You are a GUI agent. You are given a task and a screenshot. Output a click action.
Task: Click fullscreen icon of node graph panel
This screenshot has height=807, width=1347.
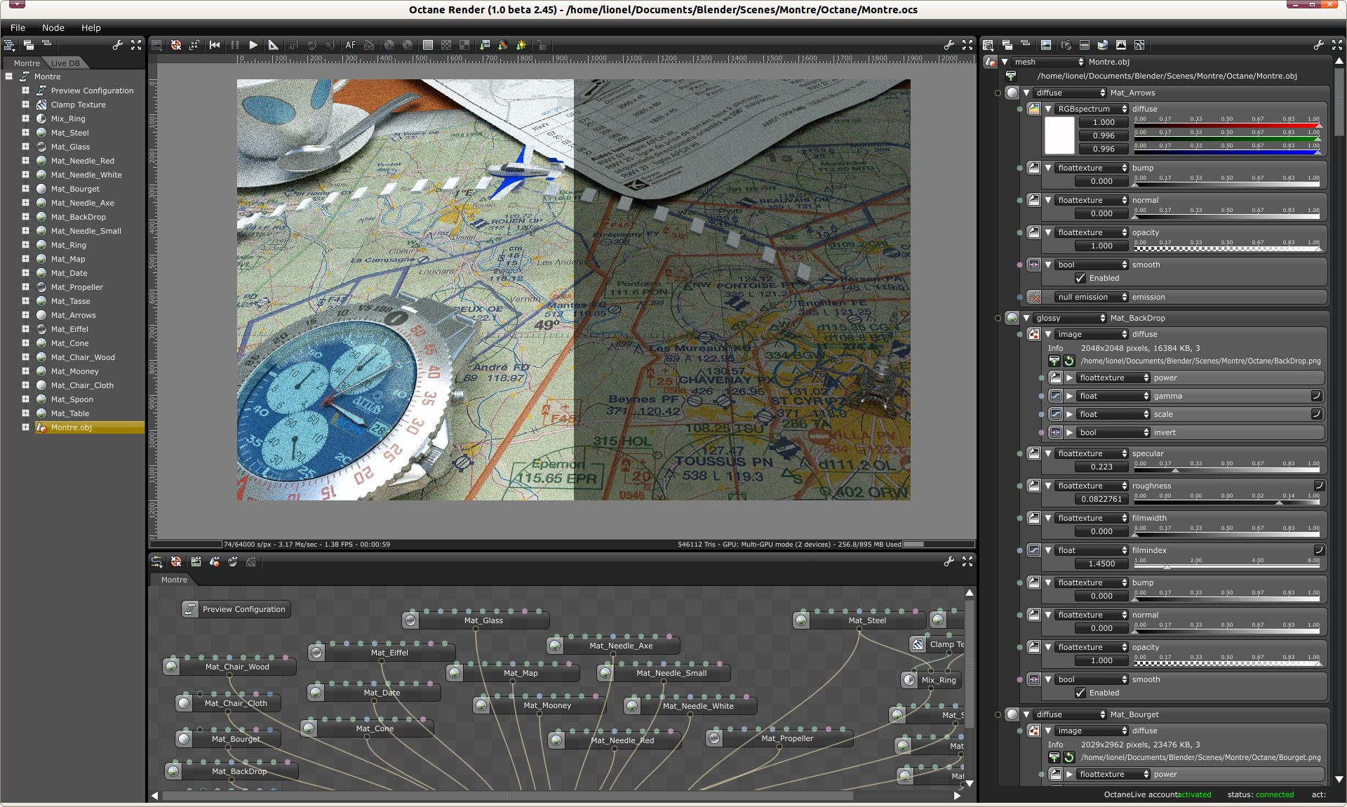[967, 561]
